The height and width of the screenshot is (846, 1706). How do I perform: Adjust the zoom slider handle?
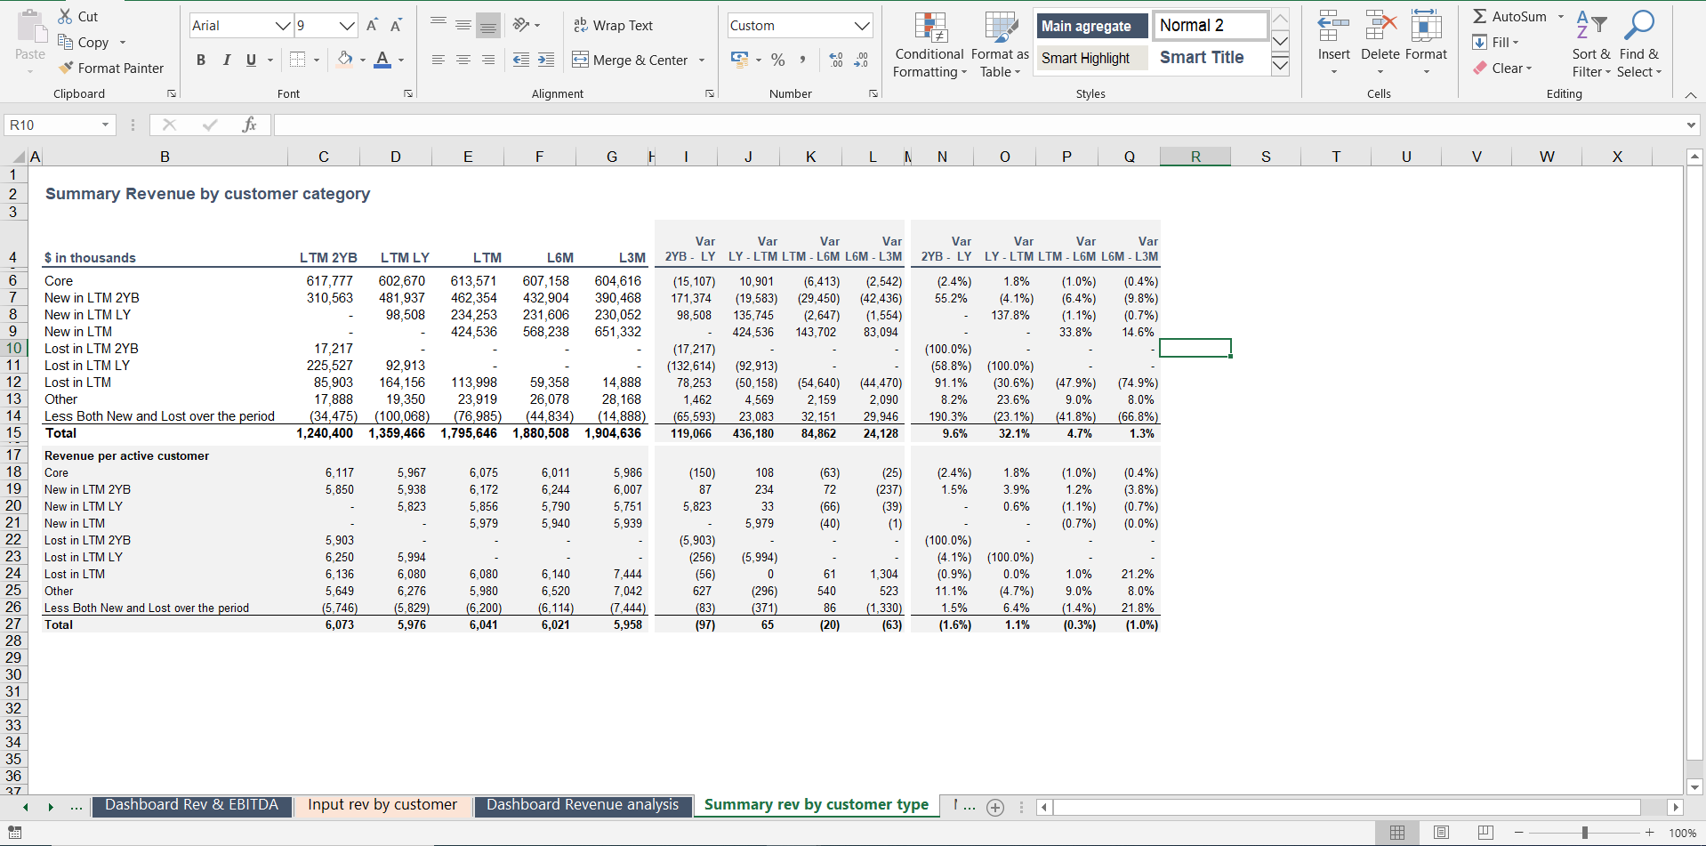(1584, 833)
